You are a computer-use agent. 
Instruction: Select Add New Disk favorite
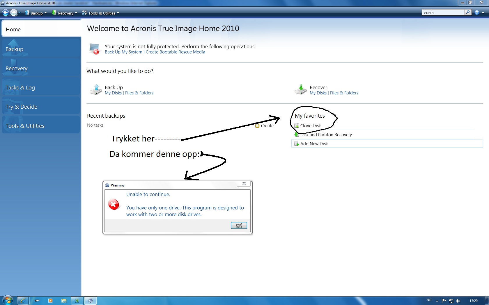pyautogui.click(x=387, y=144)
